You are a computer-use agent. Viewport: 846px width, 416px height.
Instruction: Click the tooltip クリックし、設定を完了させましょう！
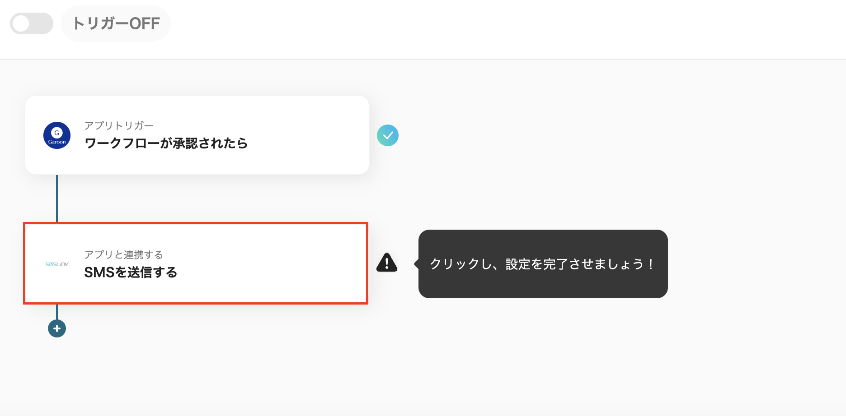(542, 264)
